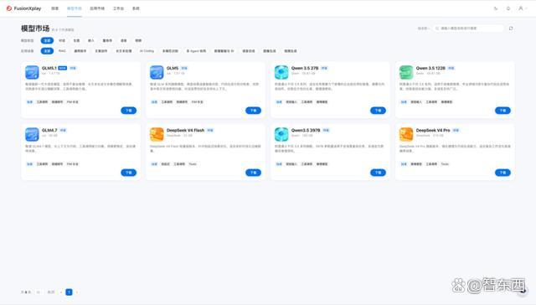Filter models by the RAG tag
Screen dimensions: 536x305
[62, 51]
